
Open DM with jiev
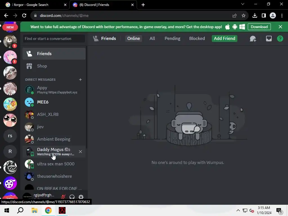pyautogui.click(x=54, y=127)
